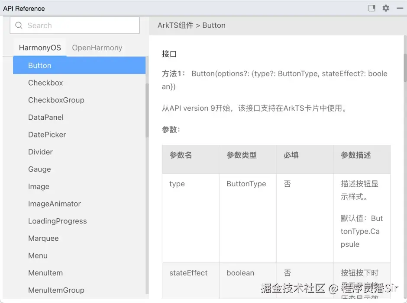Screen dimensions: 407x303
Task: Click the 'ButtonType' type cell
Action: pos(246,184)
